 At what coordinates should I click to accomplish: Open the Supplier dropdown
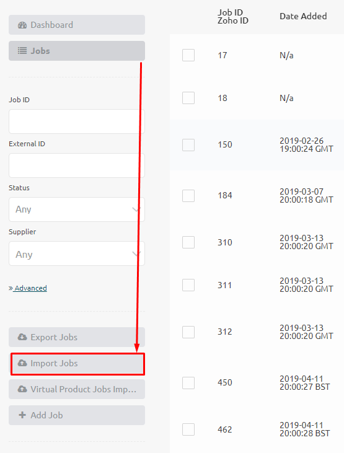click(77, 253)
